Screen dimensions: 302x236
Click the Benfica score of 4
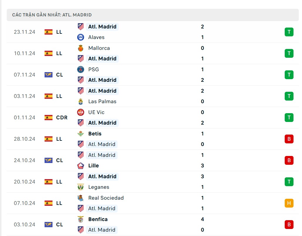[202, 219]
